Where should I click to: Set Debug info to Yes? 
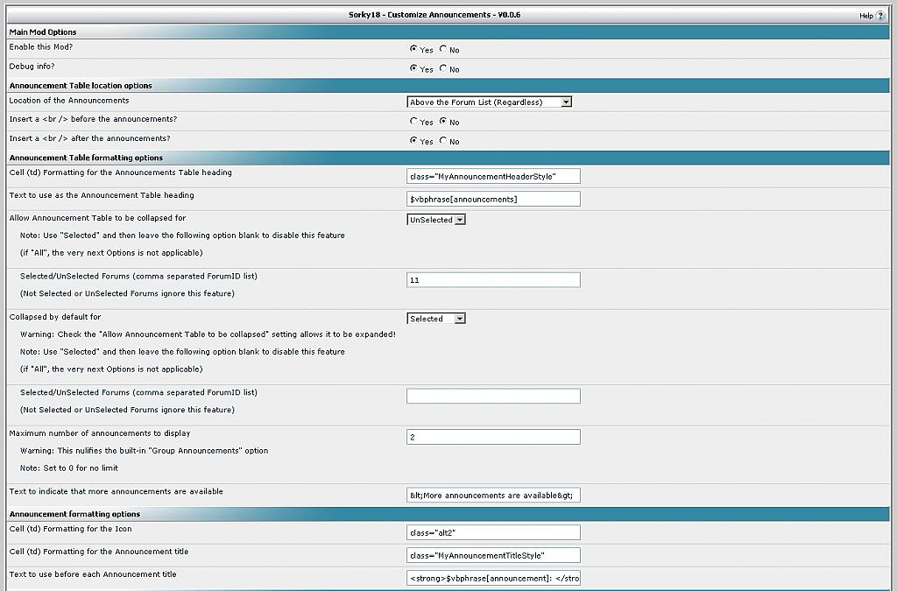point(413,68)
